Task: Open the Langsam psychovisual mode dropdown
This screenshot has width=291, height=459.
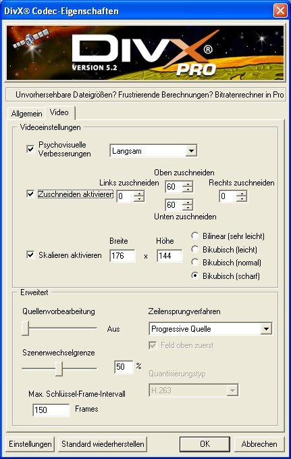Action: click(191, 151)
